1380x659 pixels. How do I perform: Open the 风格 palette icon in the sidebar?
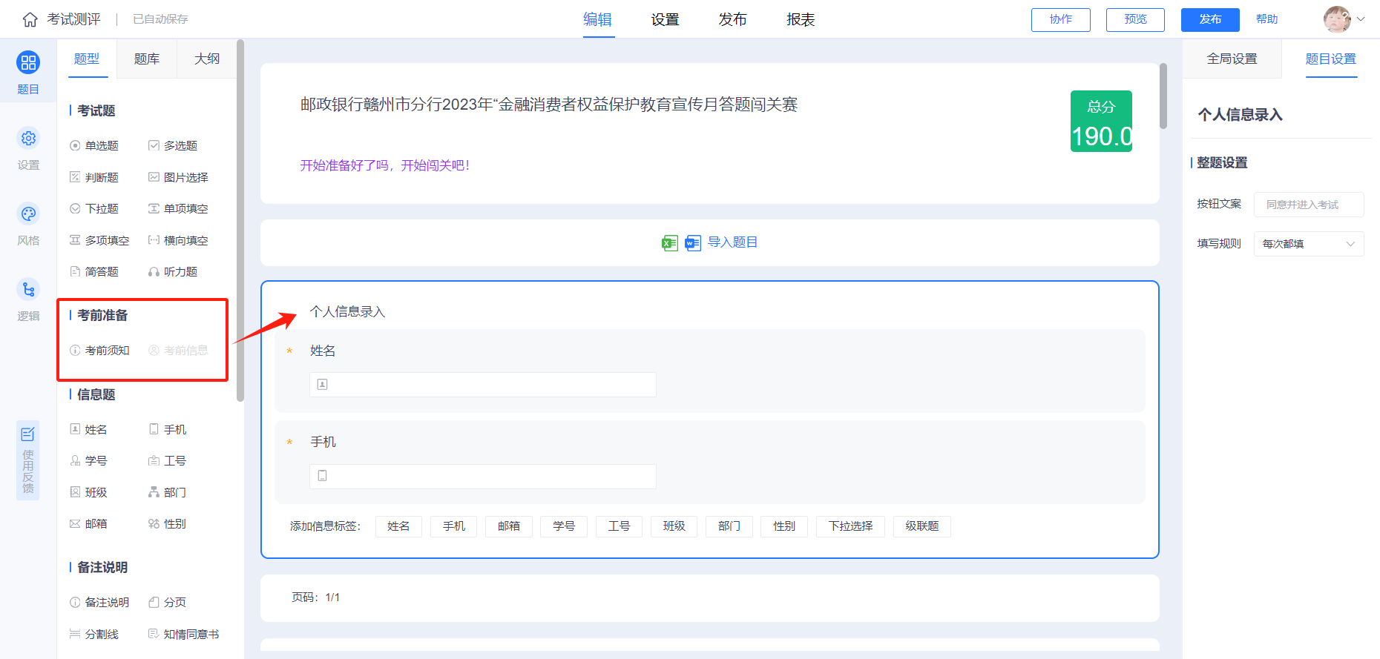[28, 213]
